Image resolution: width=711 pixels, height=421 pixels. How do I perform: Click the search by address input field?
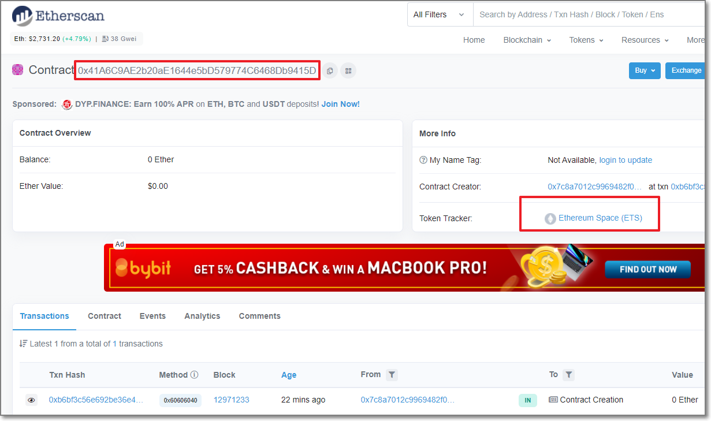[589, 14]
